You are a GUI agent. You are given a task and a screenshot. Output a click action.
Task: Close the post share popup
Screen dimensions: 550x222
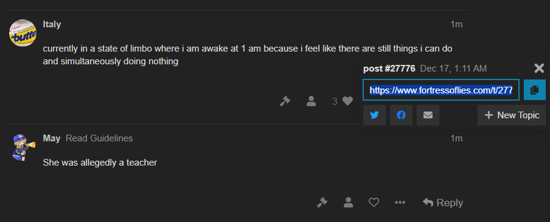click(539, 68)
